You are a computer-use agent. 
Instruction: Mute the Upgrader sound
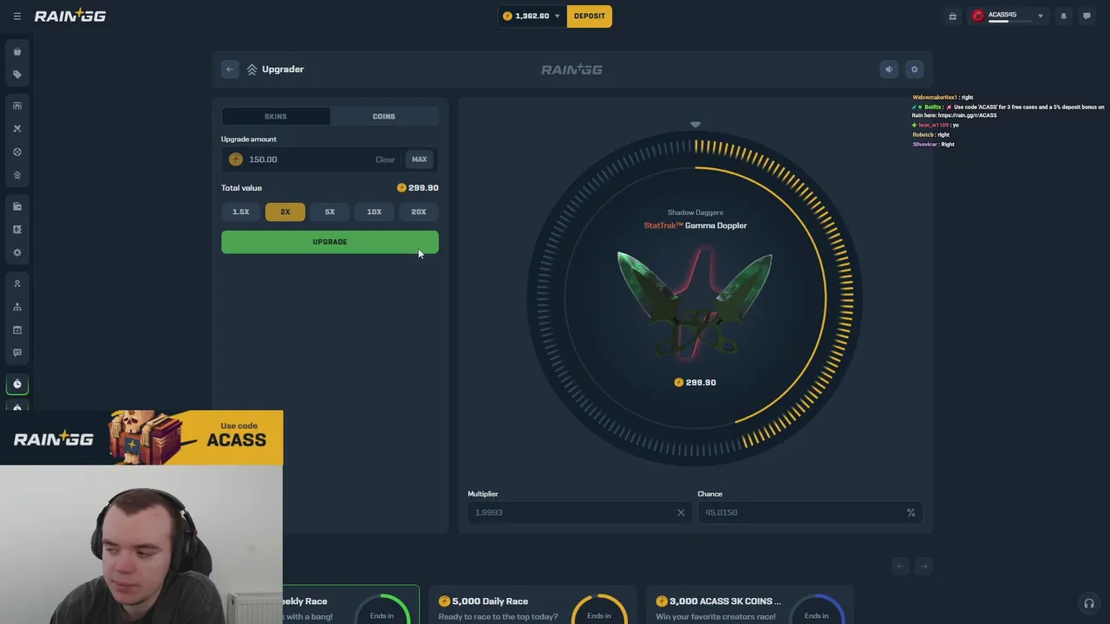click(889, 69)
